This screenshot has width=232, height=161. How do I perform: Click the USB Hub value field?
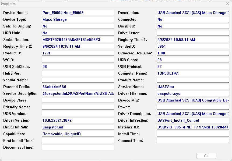pyautogui.click(x=78, y=33)
